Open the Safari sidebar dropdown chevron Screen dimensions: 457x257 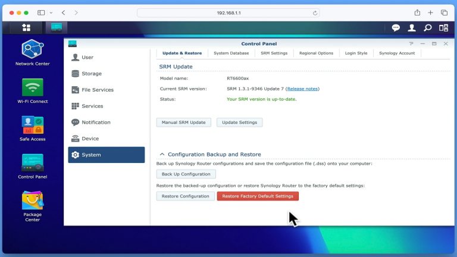tap(51, 13)
